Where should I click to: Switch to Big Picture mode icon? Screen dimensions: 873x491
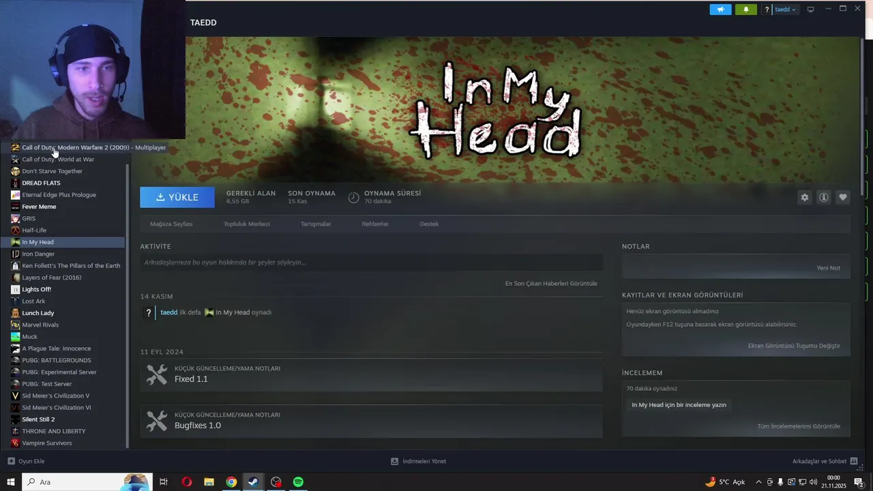810,10
